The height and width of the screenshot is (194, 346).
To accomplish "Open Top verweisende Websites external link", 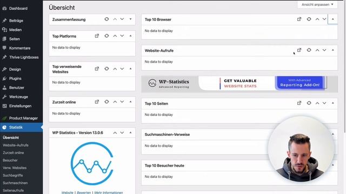I will point(97,69).
